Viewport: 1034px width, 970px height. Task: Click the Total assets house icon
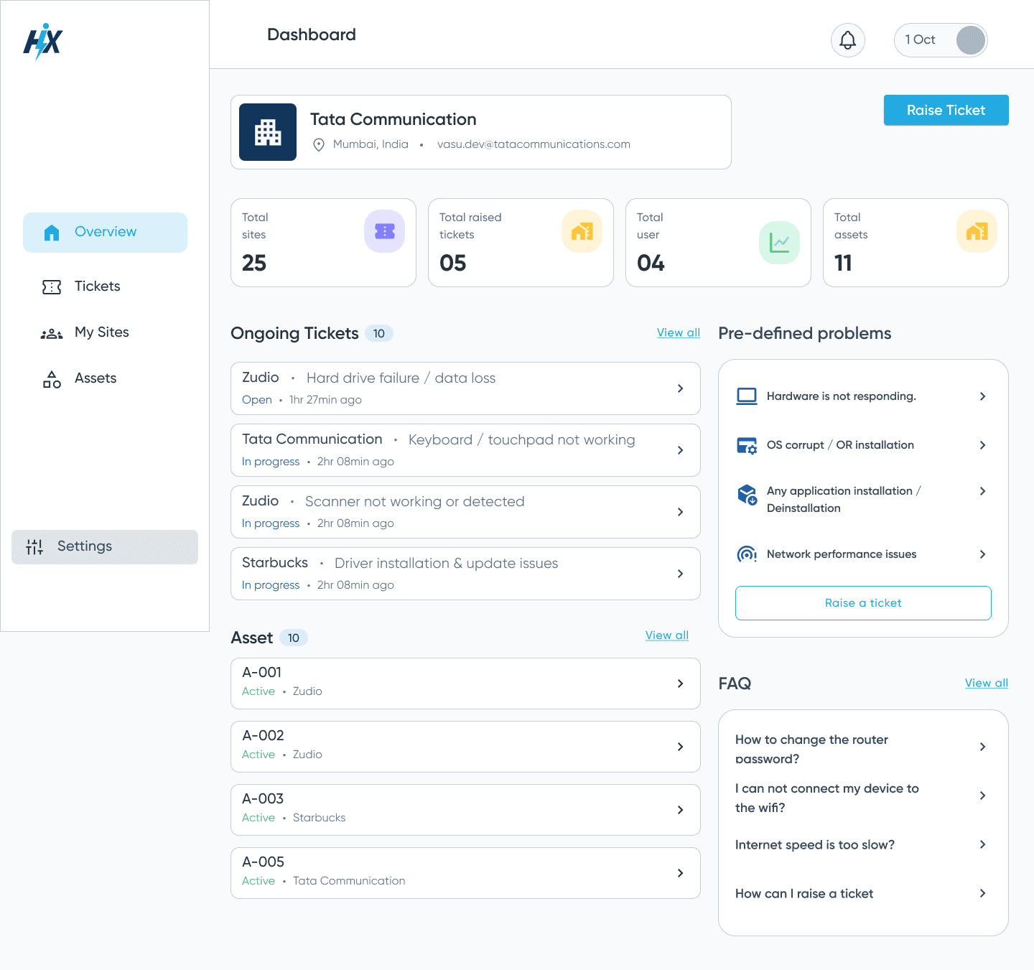(977, 231)
